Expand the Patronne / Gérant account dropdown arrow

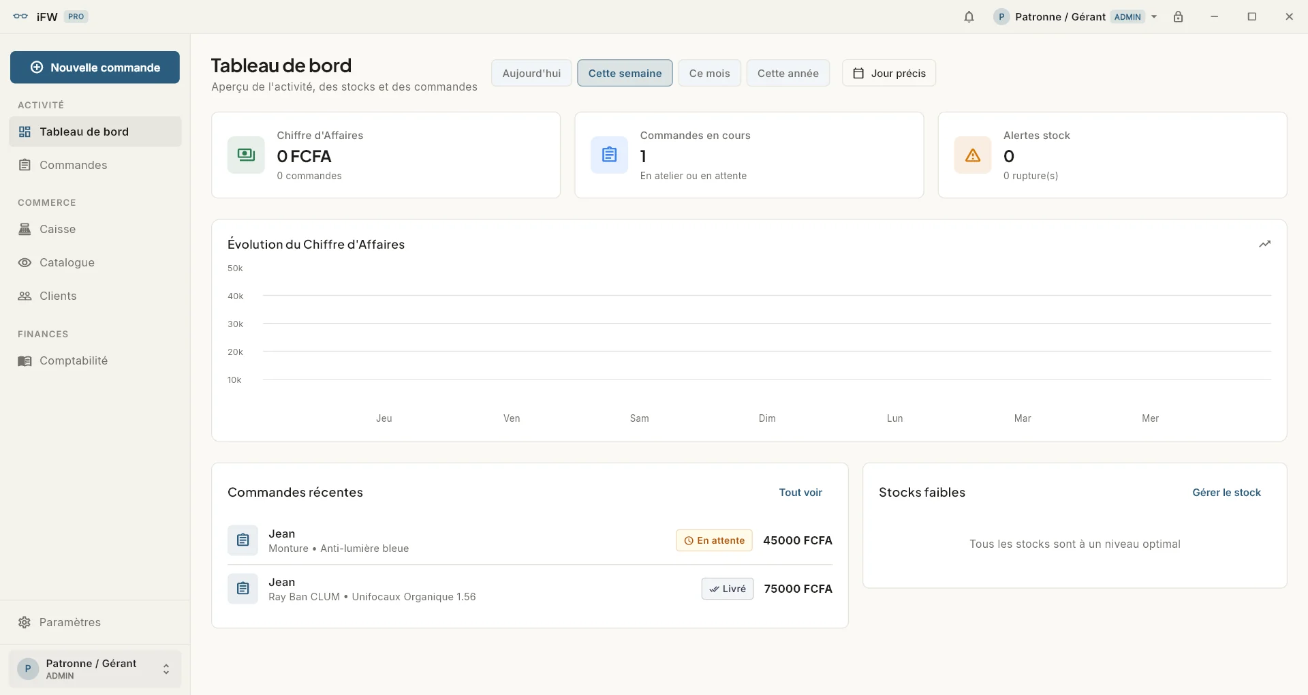[1154, 17]
